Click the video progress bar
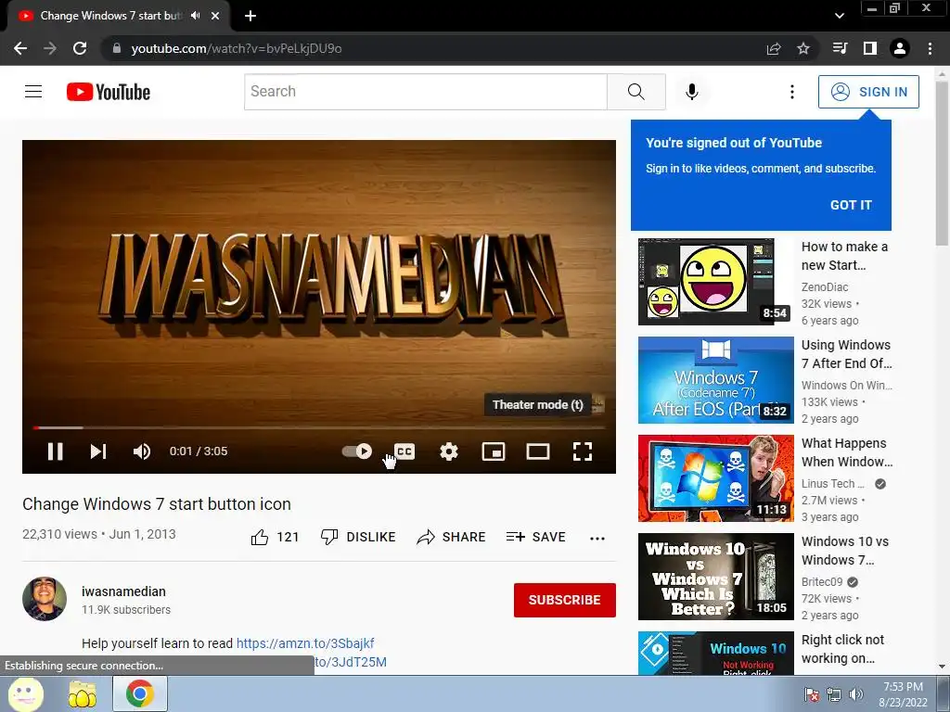This screenshot has width=950, height=712. point(319,427)
